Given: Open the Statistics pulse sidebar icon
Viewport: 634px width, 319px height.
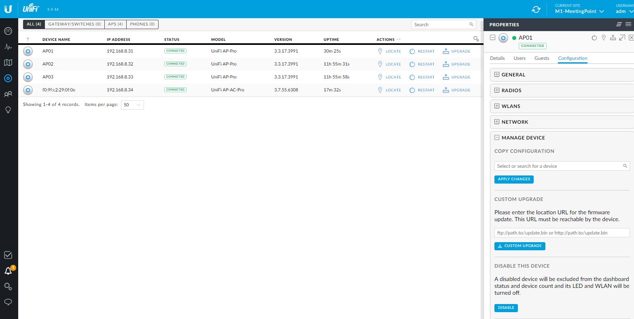Looking at the screenshot, I should click(8, 47).
